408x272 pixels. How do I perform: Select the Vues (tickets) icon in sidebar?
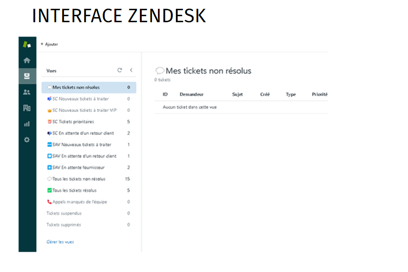tap(27, 75)
